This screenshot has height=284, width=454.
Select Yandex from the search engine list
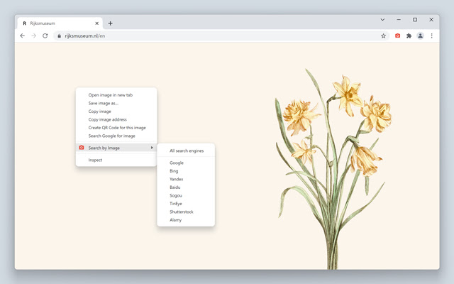177,179
